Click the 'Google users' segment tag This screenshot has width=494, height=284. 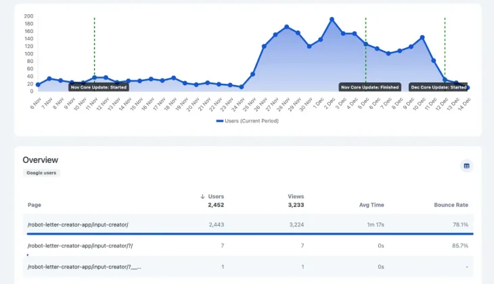(41, 173)
